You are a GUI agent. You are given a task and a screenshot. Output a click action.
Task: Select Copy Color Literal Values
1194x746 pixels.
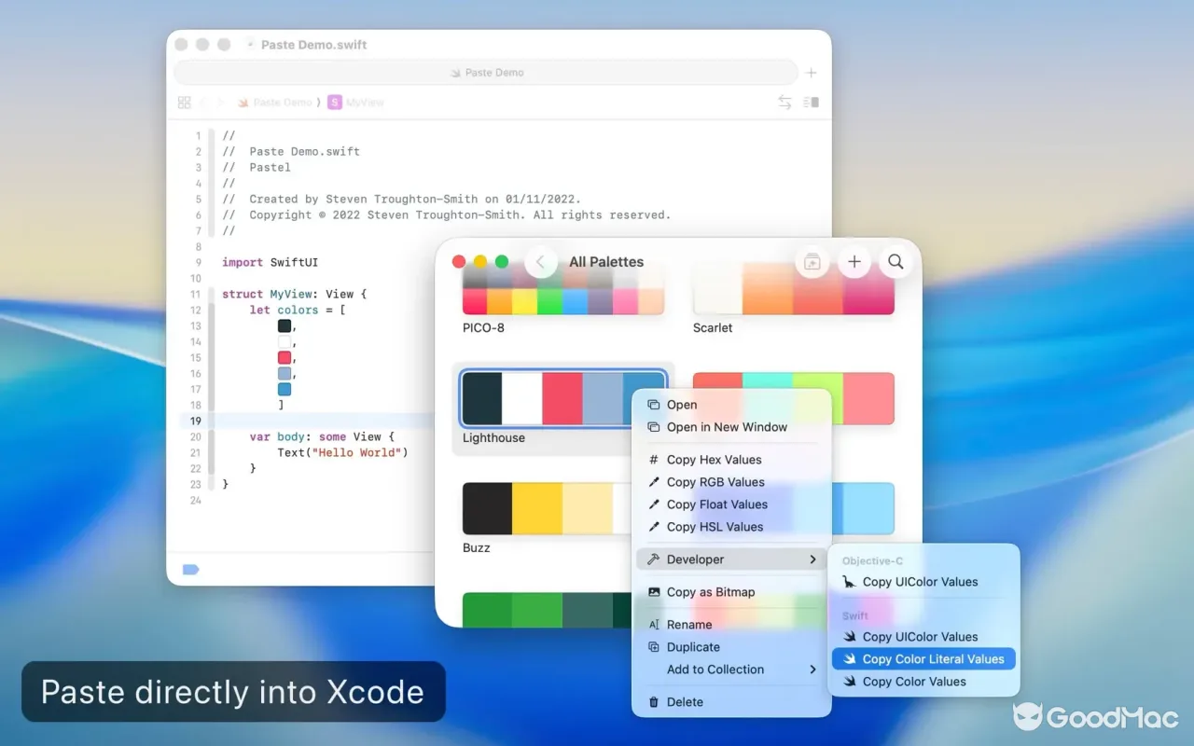pos(923,659)
